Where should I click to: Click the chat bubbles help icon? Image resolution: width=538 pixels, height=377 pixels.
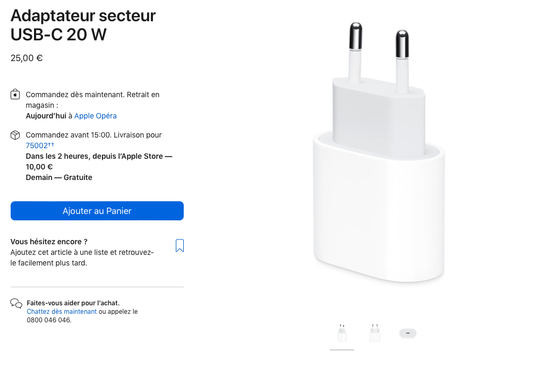tap(16, 304)
